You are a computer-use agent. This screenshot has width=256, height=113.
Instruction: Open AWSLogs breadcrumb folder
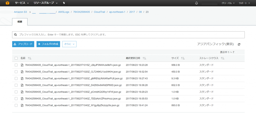point(64,12)
